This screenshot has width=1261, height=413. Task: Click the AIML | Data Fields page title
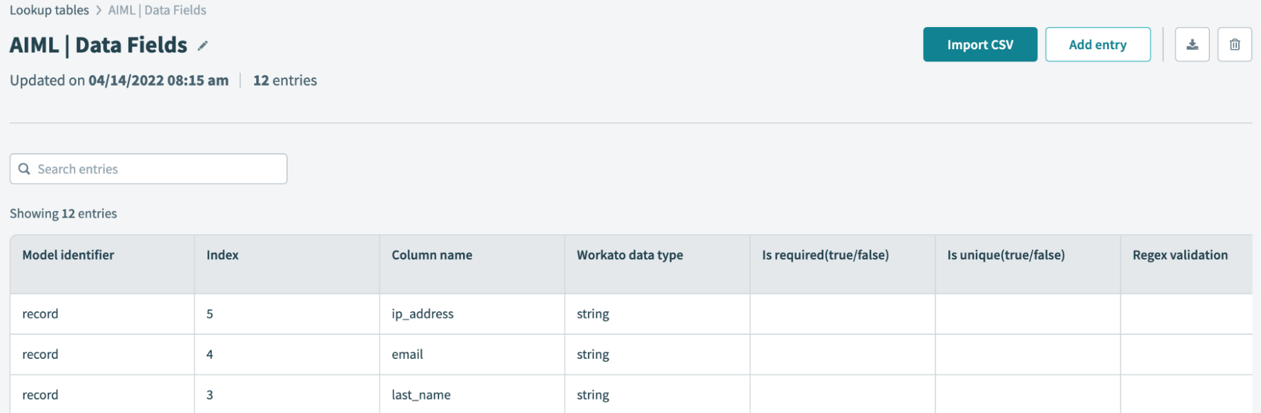tap(98, 45)
